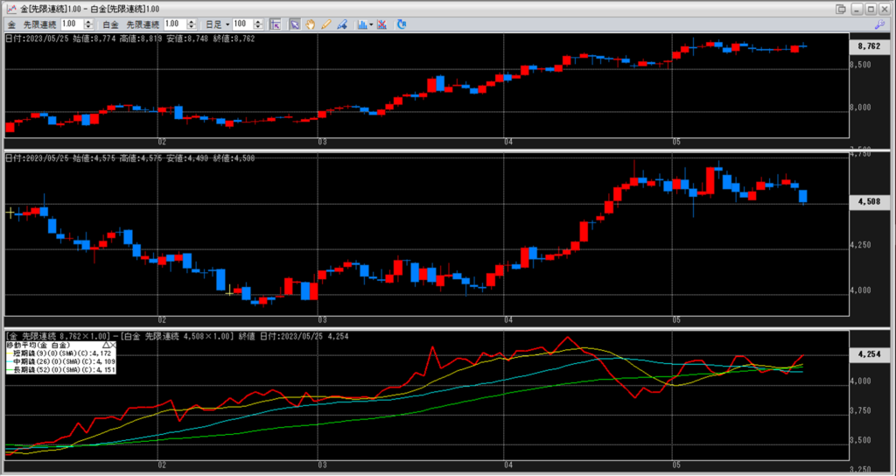896x476 pixels.
Task: Click the spread chart header info line
Action: point(177,337)
